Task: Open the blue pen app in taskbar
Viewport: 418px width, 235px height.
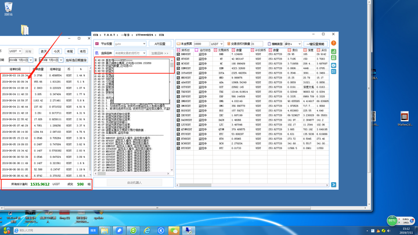Action: coord(119,230)
